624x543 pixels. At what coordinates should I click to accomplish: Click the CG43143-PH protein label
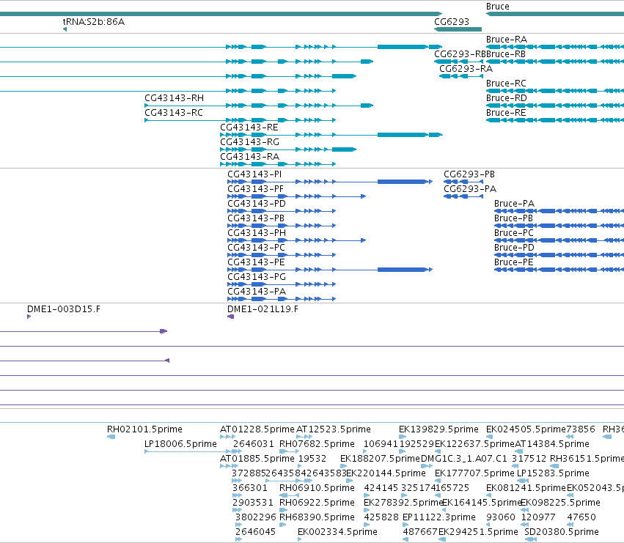pos(257,234)
